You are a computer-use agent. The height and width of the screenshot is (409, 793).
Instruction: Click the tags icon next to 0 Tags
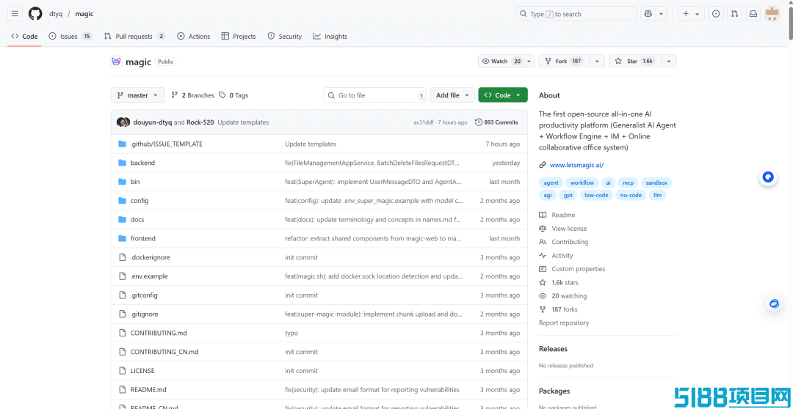click(223, 95)
